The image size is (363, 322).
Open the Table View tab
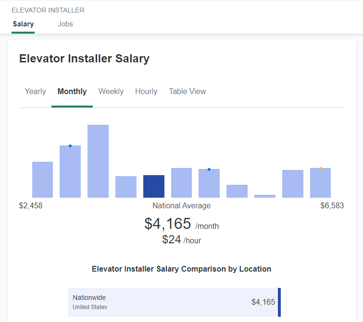(188, 92)
